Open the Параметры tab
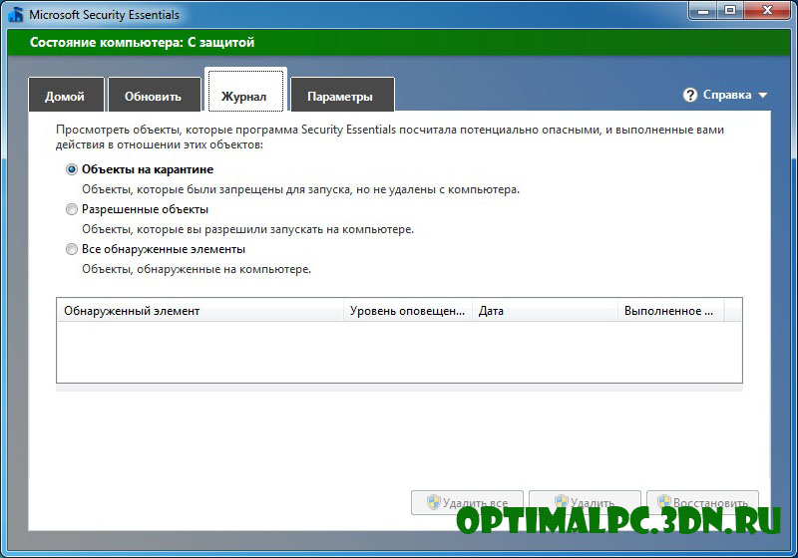Image resolution: width=798 pixels, height=558 pixels. pyautogui.click(x=342, y=95)
